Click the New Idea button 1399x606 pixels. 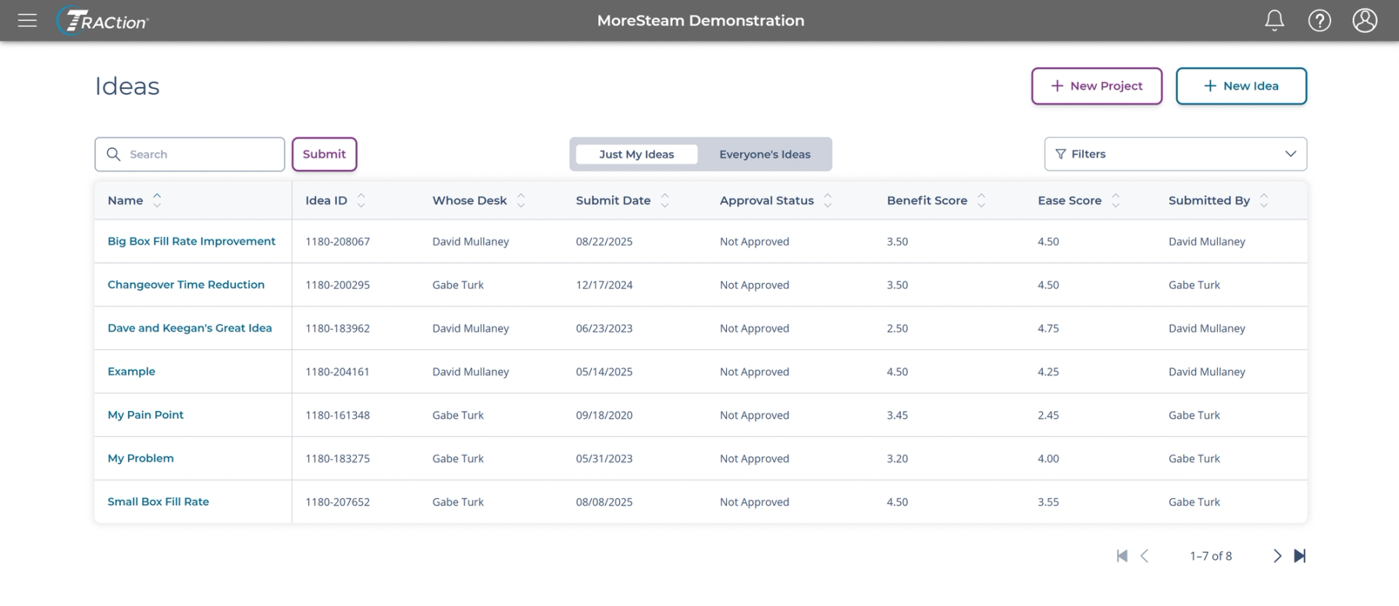pyautogui.click(x=1241, y=86)
